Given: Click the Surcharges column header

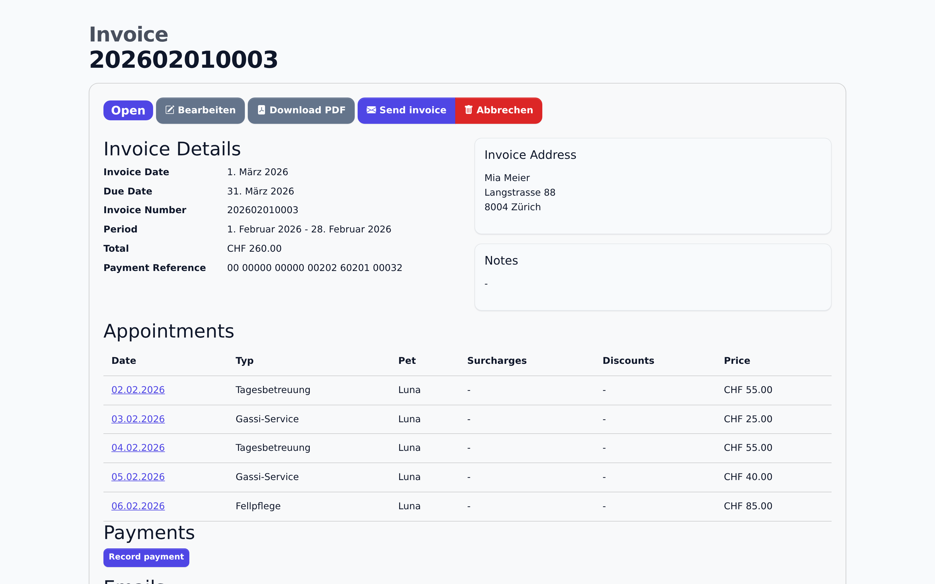Looking at the screenshot, I should point(497,361).
